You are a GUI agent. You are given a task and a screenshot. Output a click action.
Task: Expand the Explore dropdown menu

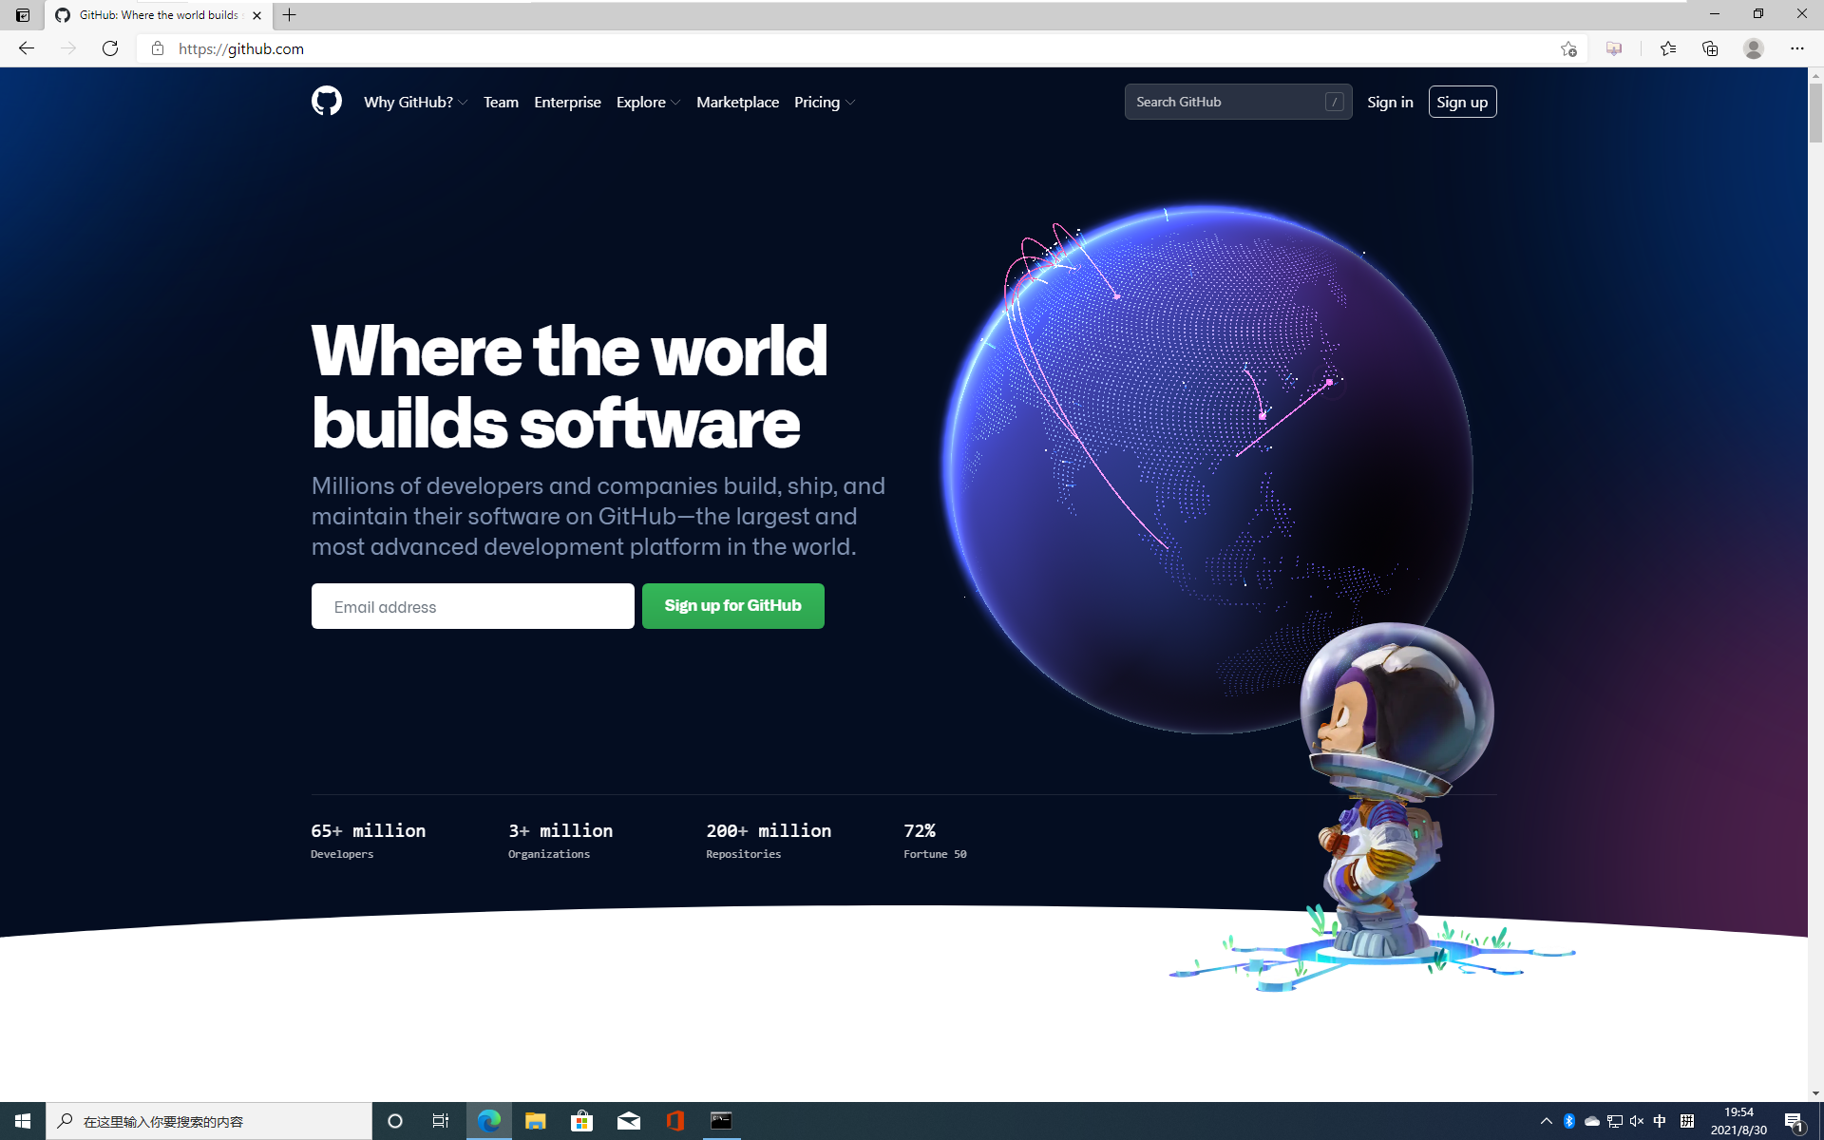coord(645,101)
